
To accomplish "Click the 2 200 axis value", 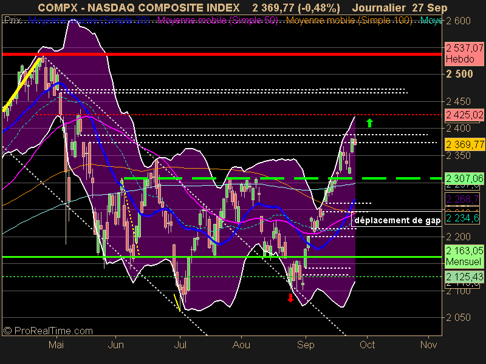I will pyautogui.click(x=459, y=237).
